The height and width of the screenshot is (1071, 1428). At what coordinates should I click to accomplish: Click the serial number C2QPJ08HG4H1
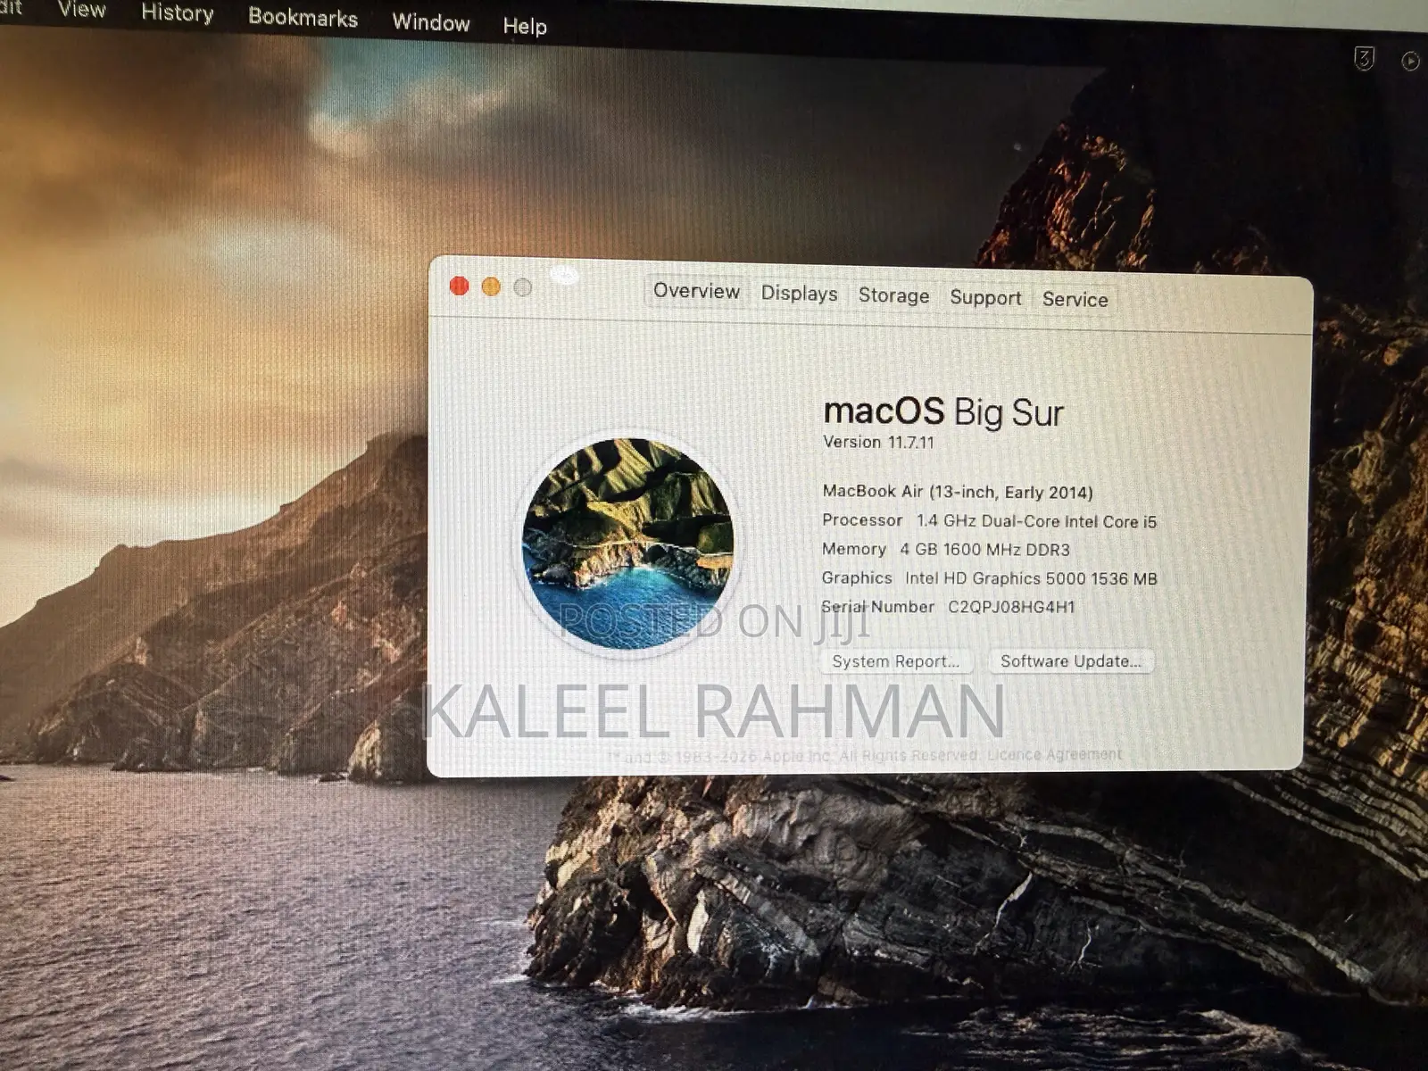[x=1011, y=608]
